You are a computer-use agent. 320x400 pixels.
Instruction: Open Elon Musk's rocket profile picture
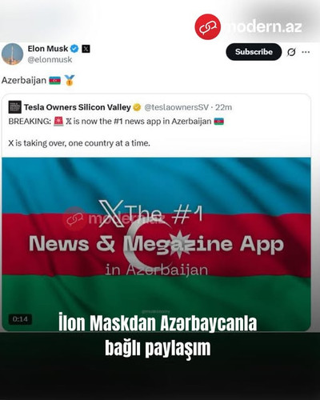(12, 54)
